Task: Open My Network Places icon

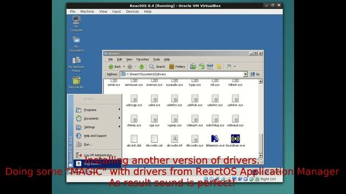Action: tap(76, 65)
